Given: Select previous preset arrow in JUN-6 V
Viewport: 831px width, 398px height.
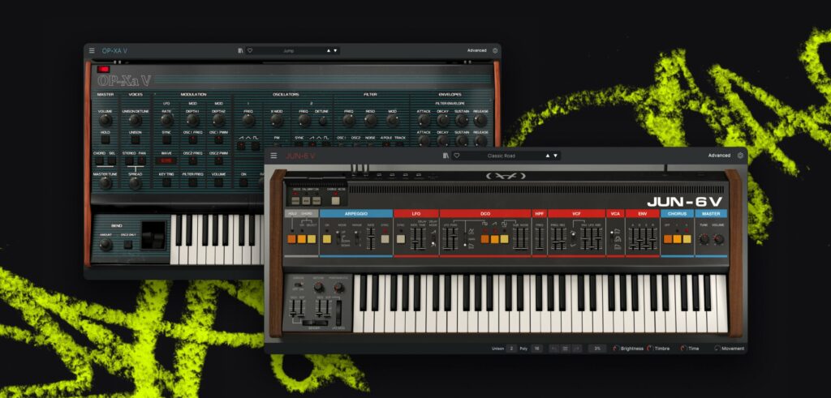Looking at the screenshot, I should pyautogui.click(x=548, y=156).
